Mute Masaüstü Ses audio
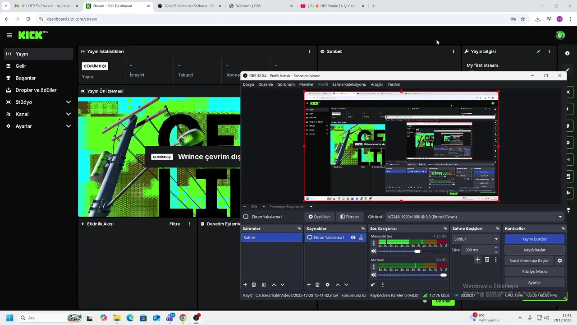The width and height of the screenshot is (577, 325). [x=374, y=251]
